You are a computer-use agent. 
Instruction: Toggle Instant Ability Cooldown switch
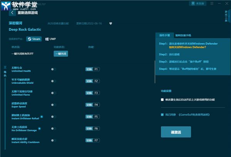54,140
